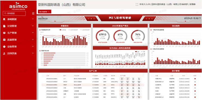Expand the 基础数据 menu chevron
Screen dimensions: 202x100
[33, 19]
